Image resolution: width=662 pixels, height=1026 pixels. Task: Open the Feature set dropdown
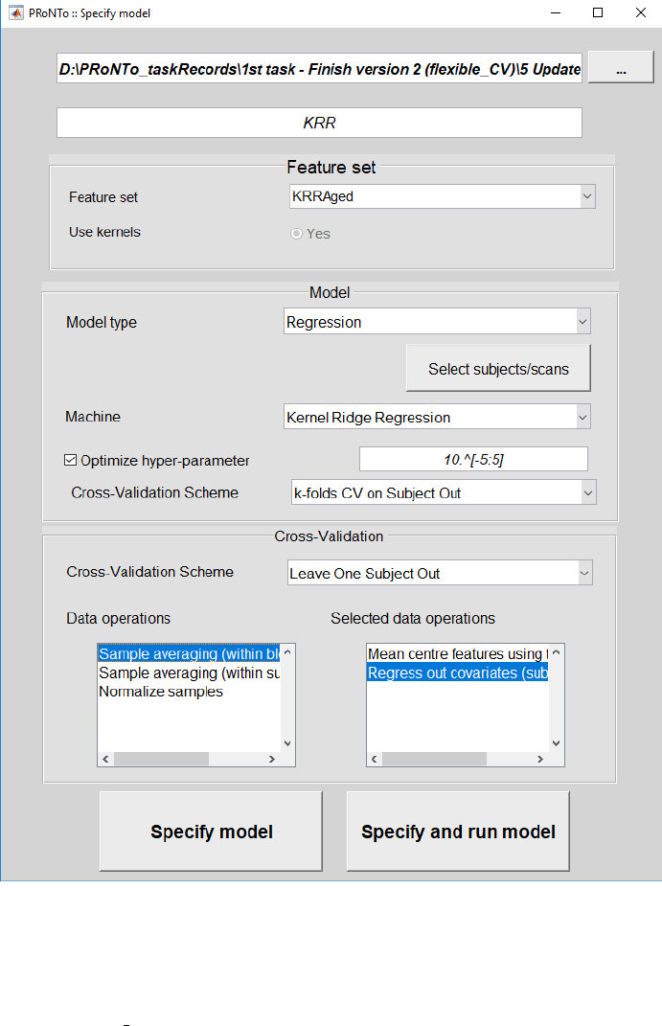(442, 196)
